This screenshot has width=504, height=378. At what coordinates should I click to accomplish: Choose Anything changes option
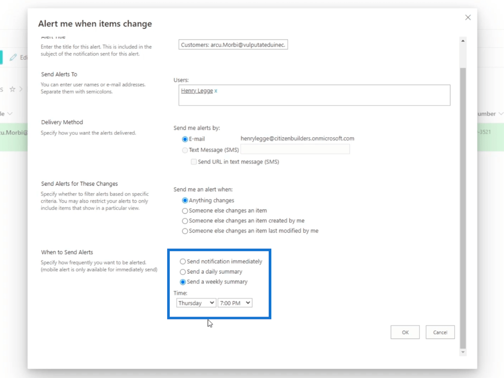[185, 200]
